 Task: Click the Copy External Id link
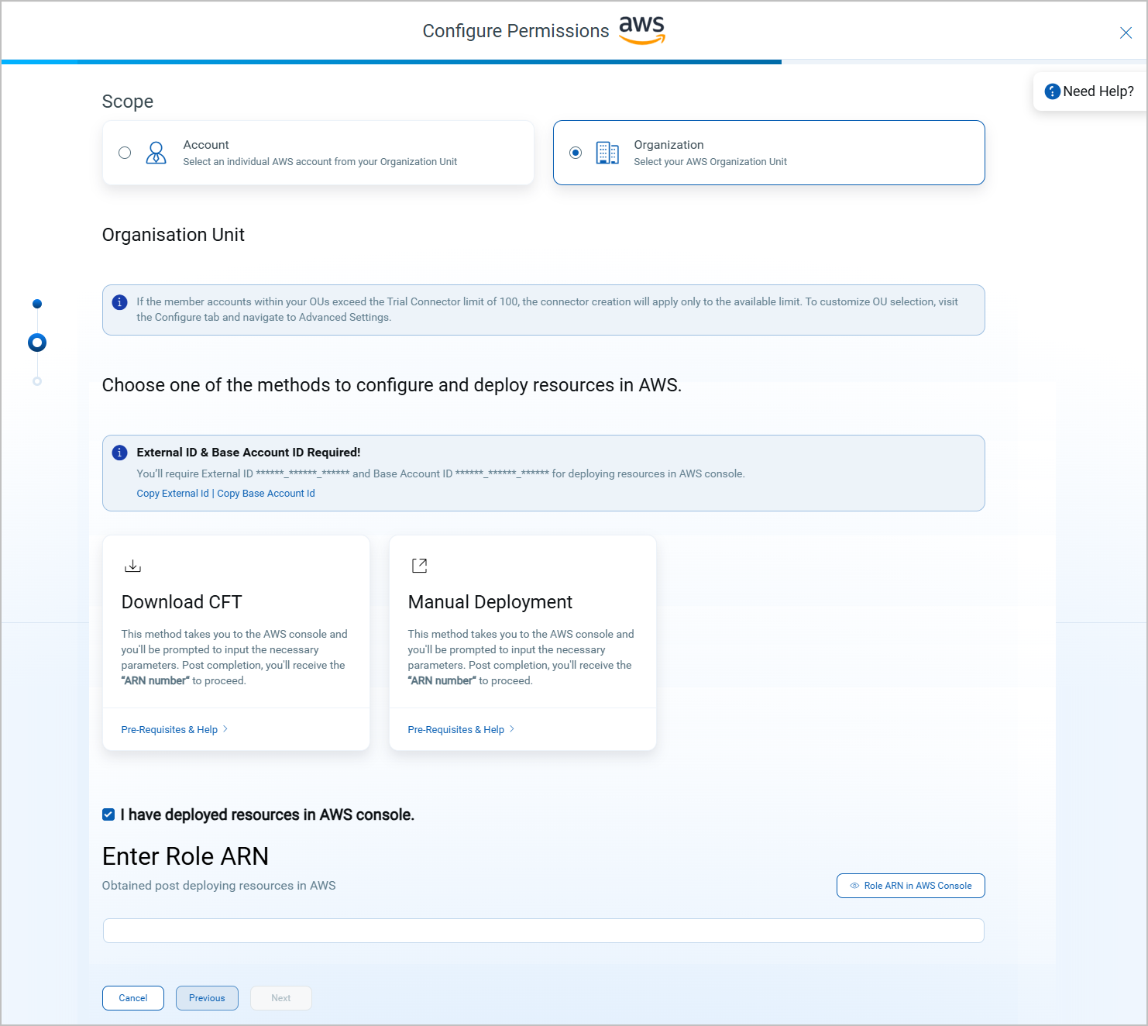pyautogui.click(x=172, y=493)
